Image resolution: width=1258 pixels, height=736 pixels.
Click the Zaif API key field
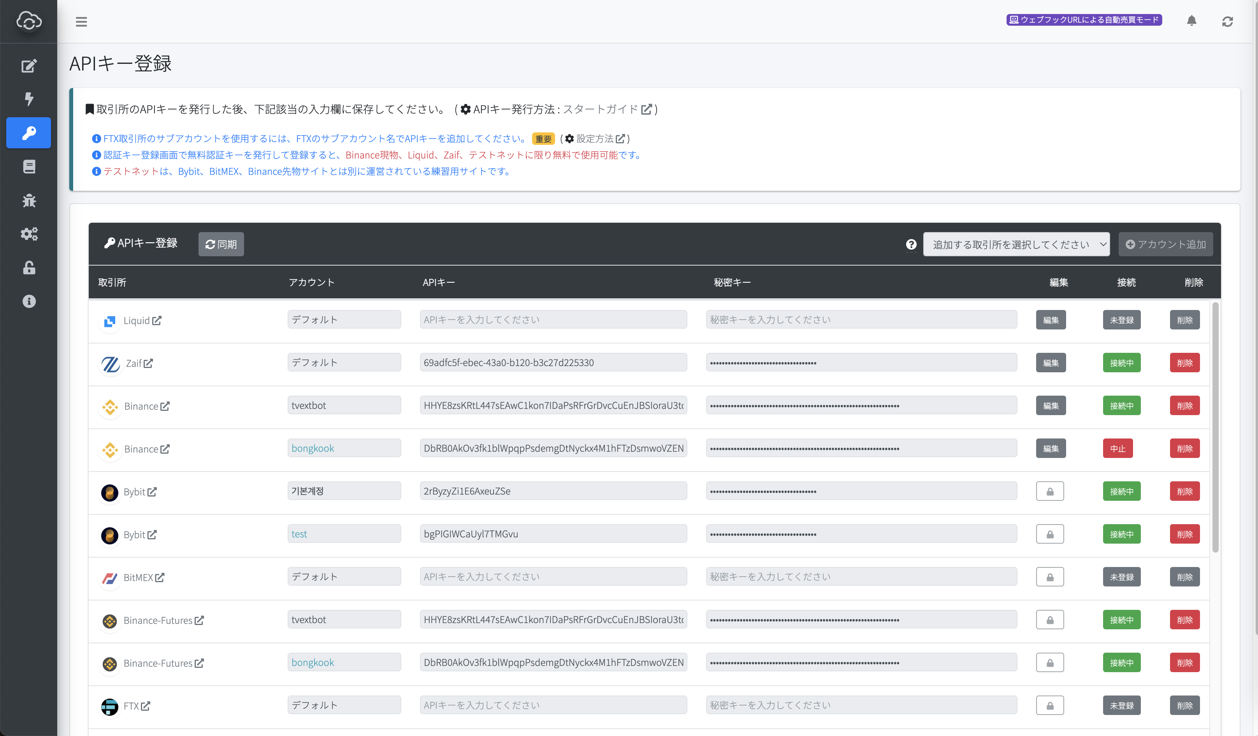click(x=553, y=363)
